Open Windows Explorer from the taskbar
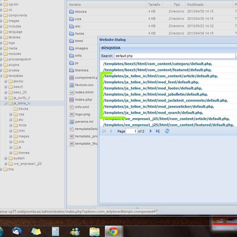The height and width of the screenshot is (237, 237). pos(94,232)
